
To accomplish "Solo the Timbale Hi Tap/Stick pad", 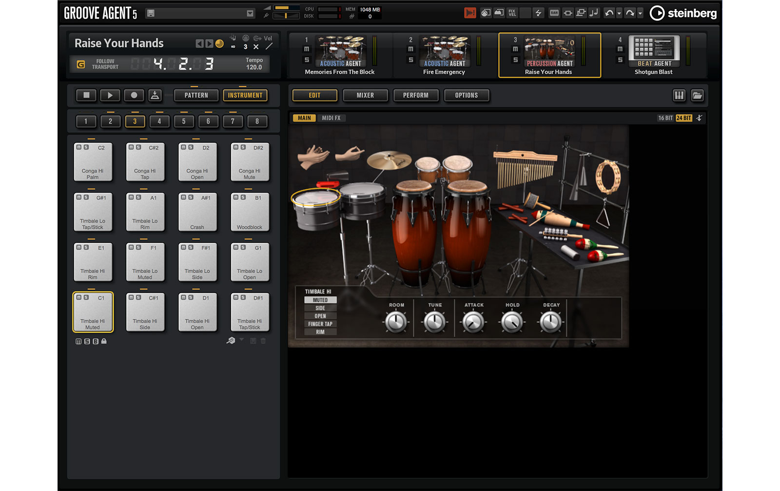I will (243, 297).
